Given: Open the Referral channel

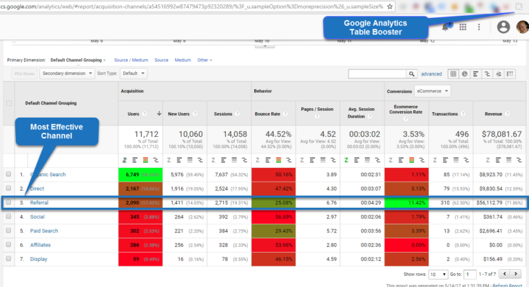Looking at the screenshot, I should click(x=39, y=202).
